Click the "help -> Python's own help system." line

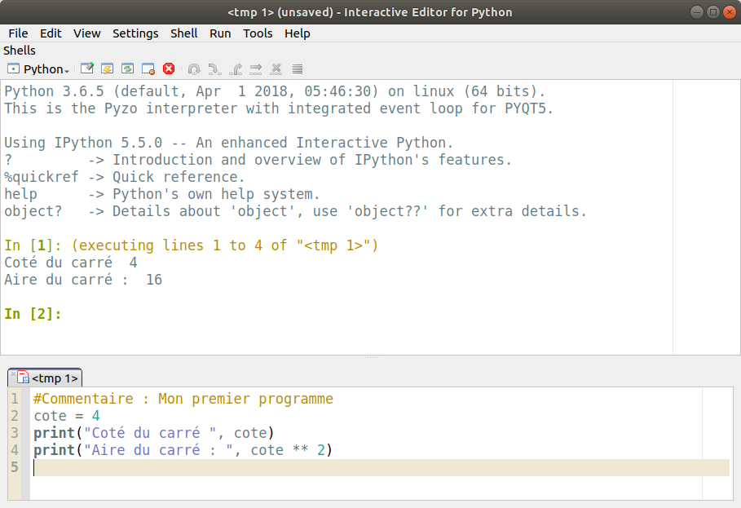click(162, 194)
